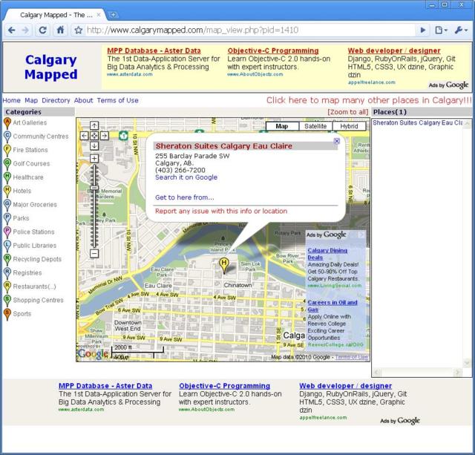Image resolution: width=475 pixels, height=455 pixels.
Task: Click the address bar URL field
Action: (x=249, y=30)
